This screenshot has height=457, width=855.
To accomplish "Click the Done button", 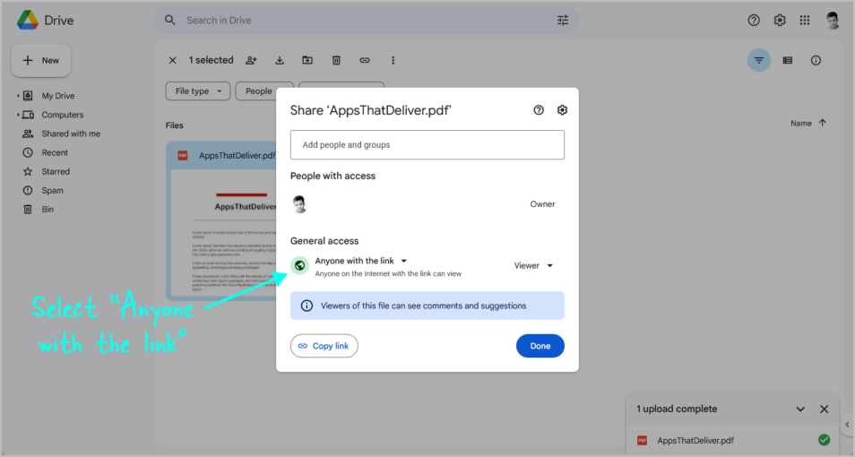I will 540,346.
